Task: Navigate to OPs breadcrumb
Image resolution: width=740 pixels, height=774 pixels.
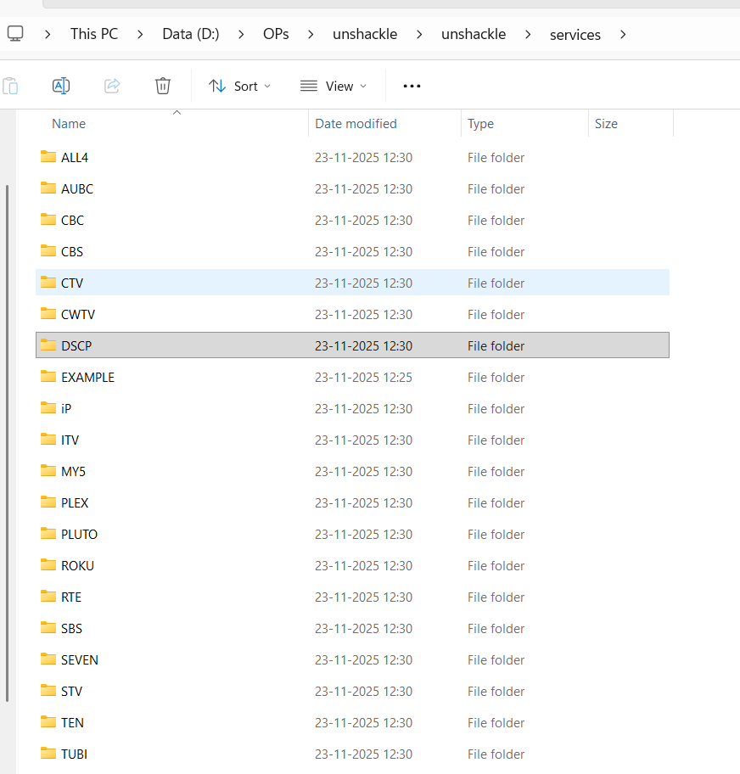Action: point(276,34)
